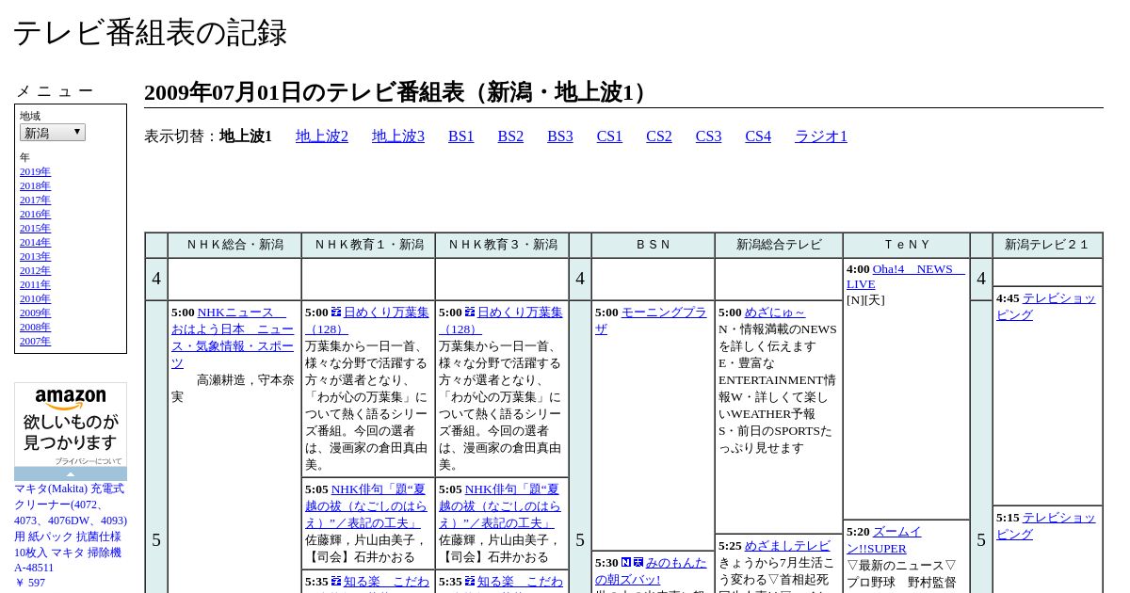This screenshot has height=593, width=1130.
Task: Open みのもんたの朝ズバッ! program link
Action: click(x=651, y=570)
